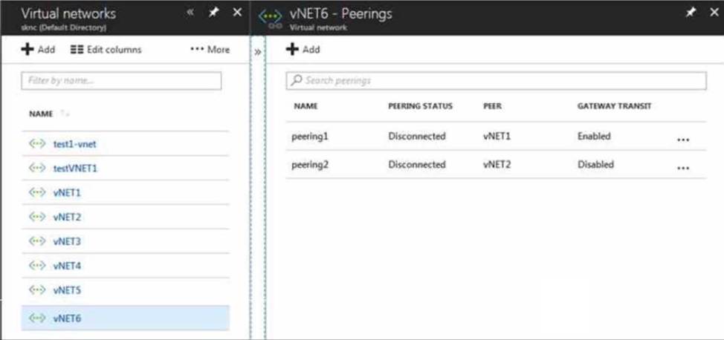Focus the Filter by name field
This screenshot has width=724, height=340.
pyautogui.click(x=121, y=81)
